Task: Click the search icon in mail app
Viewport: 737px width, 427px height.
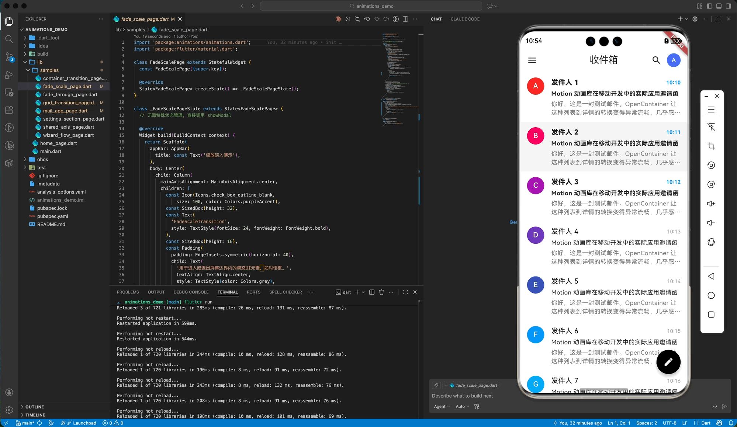Action: 656,60
